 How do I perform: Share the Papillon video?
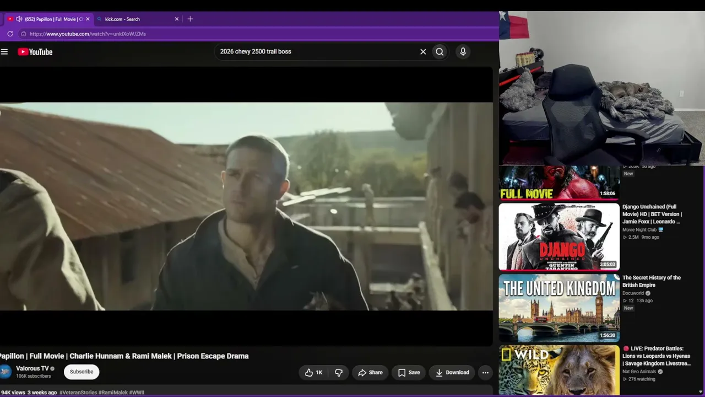point(370,373)
